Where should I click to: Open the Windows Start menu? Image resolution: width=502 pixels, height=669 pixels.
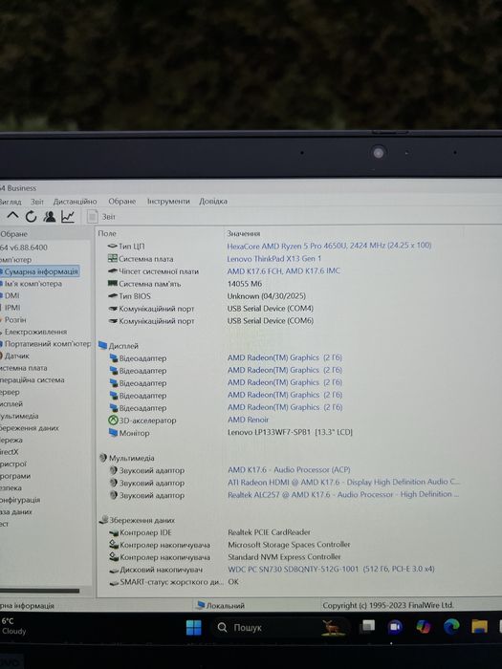coord(194,627)
